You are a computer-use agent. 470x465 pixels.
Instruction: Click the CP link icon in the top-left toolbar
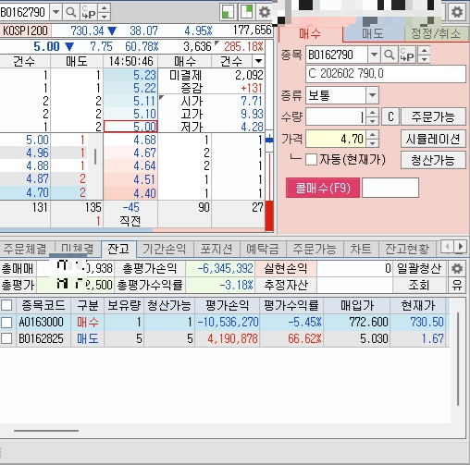(x=89, y=12)
